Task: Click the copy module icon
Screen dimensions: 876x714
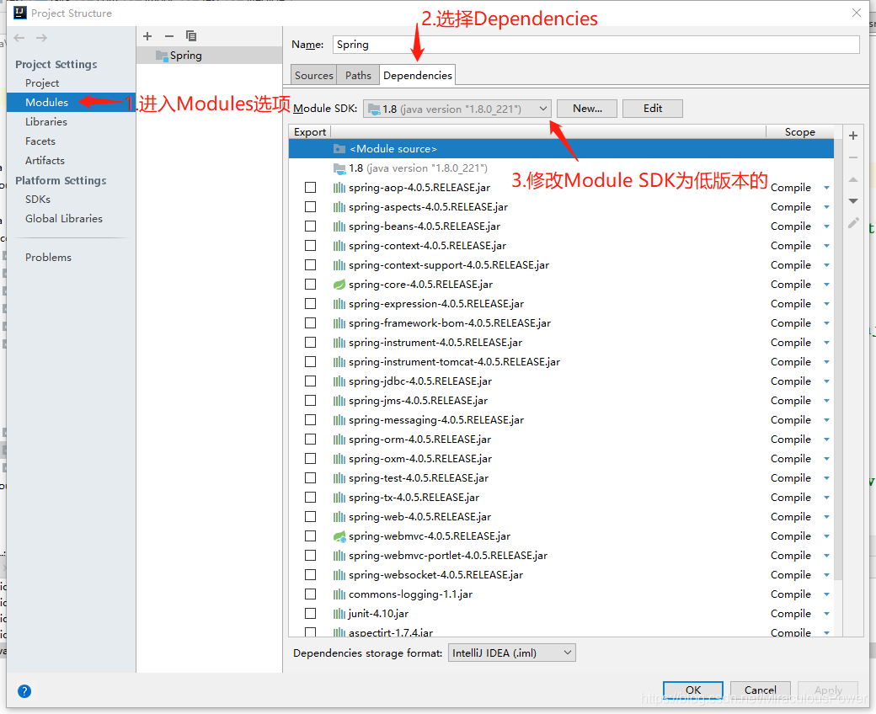Action: tap(191, 36)
